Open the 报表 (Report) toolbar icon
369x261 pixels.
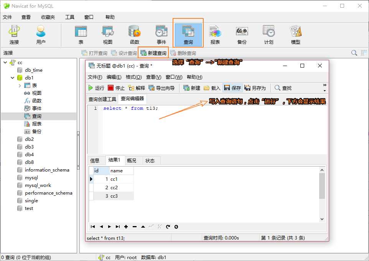click(x=215, y=35)
